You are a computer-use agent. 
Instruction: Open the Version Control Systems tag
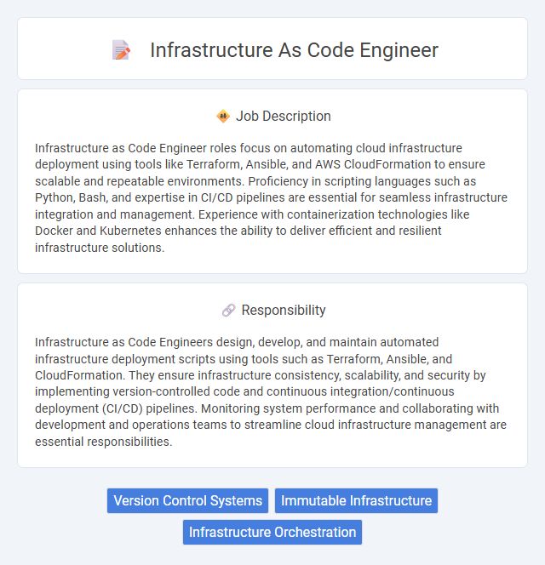click(x=187, y=500)
